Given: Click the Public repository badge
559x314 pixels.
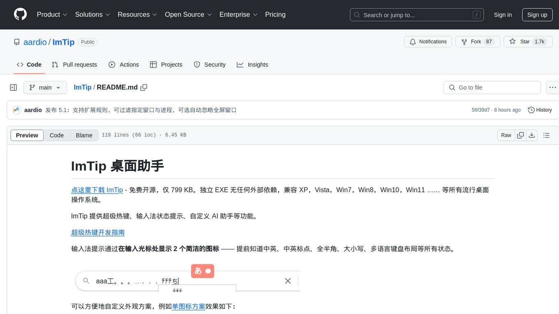Looking at the screenshot, I should [88, 42].
